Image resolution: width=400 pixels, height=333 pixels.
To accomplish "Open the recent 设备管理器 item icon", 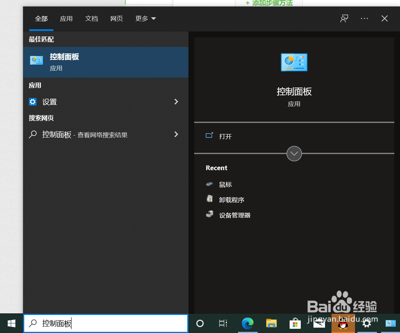I will point(210,214).
